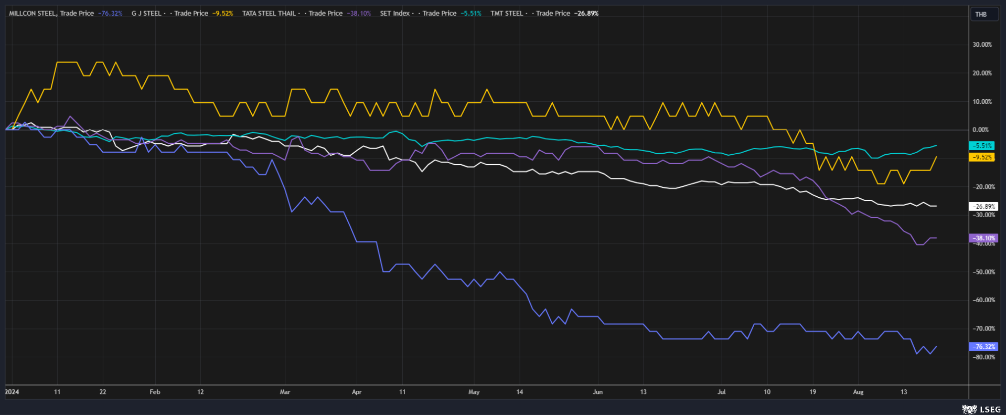Click the cyan -5.51% price axis tag
This screenshot has width=1006, height=415.
[x=981, y=146]
